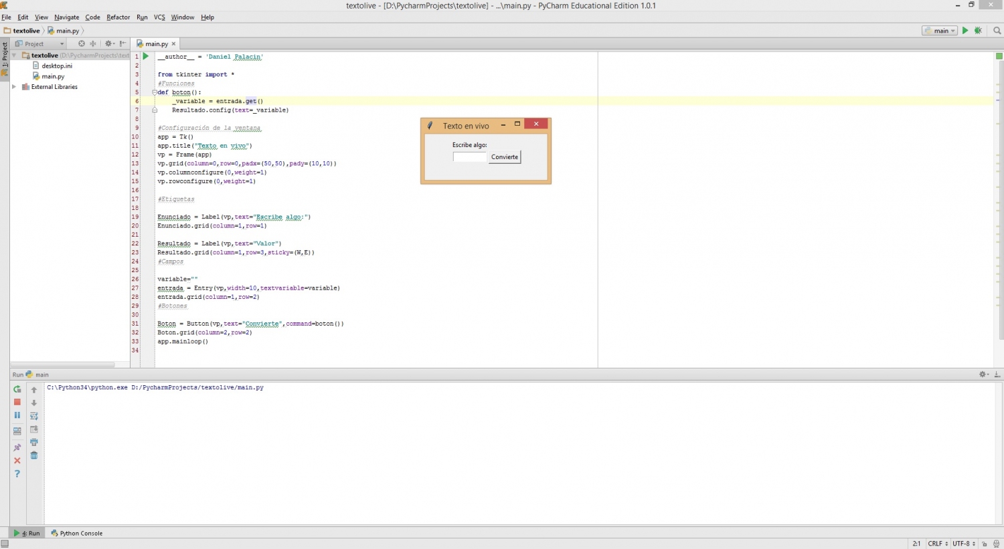The height and width of the screenshot is (549, 1004).
Task: Click cursor position 2:1 in status bar
Action: pyautogui.click(x=916, y=544)
